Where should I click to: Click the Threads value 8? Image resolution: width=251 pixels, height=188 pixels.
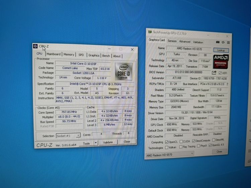[129, 133]
